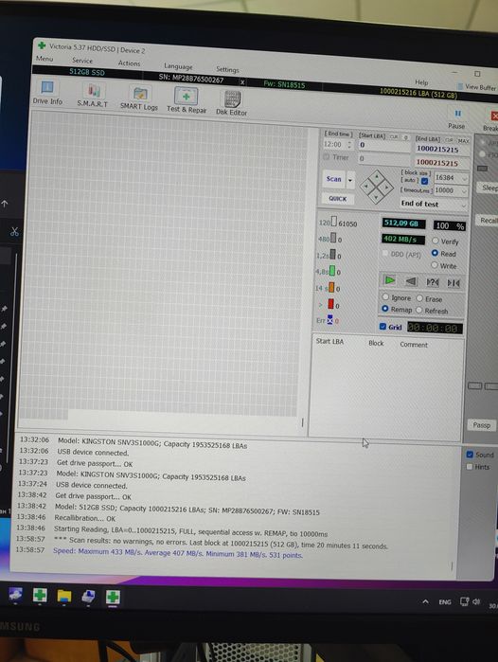Screen dimensions: 498x662
Task: Click the volume tray icon
Action: [476, 601]
